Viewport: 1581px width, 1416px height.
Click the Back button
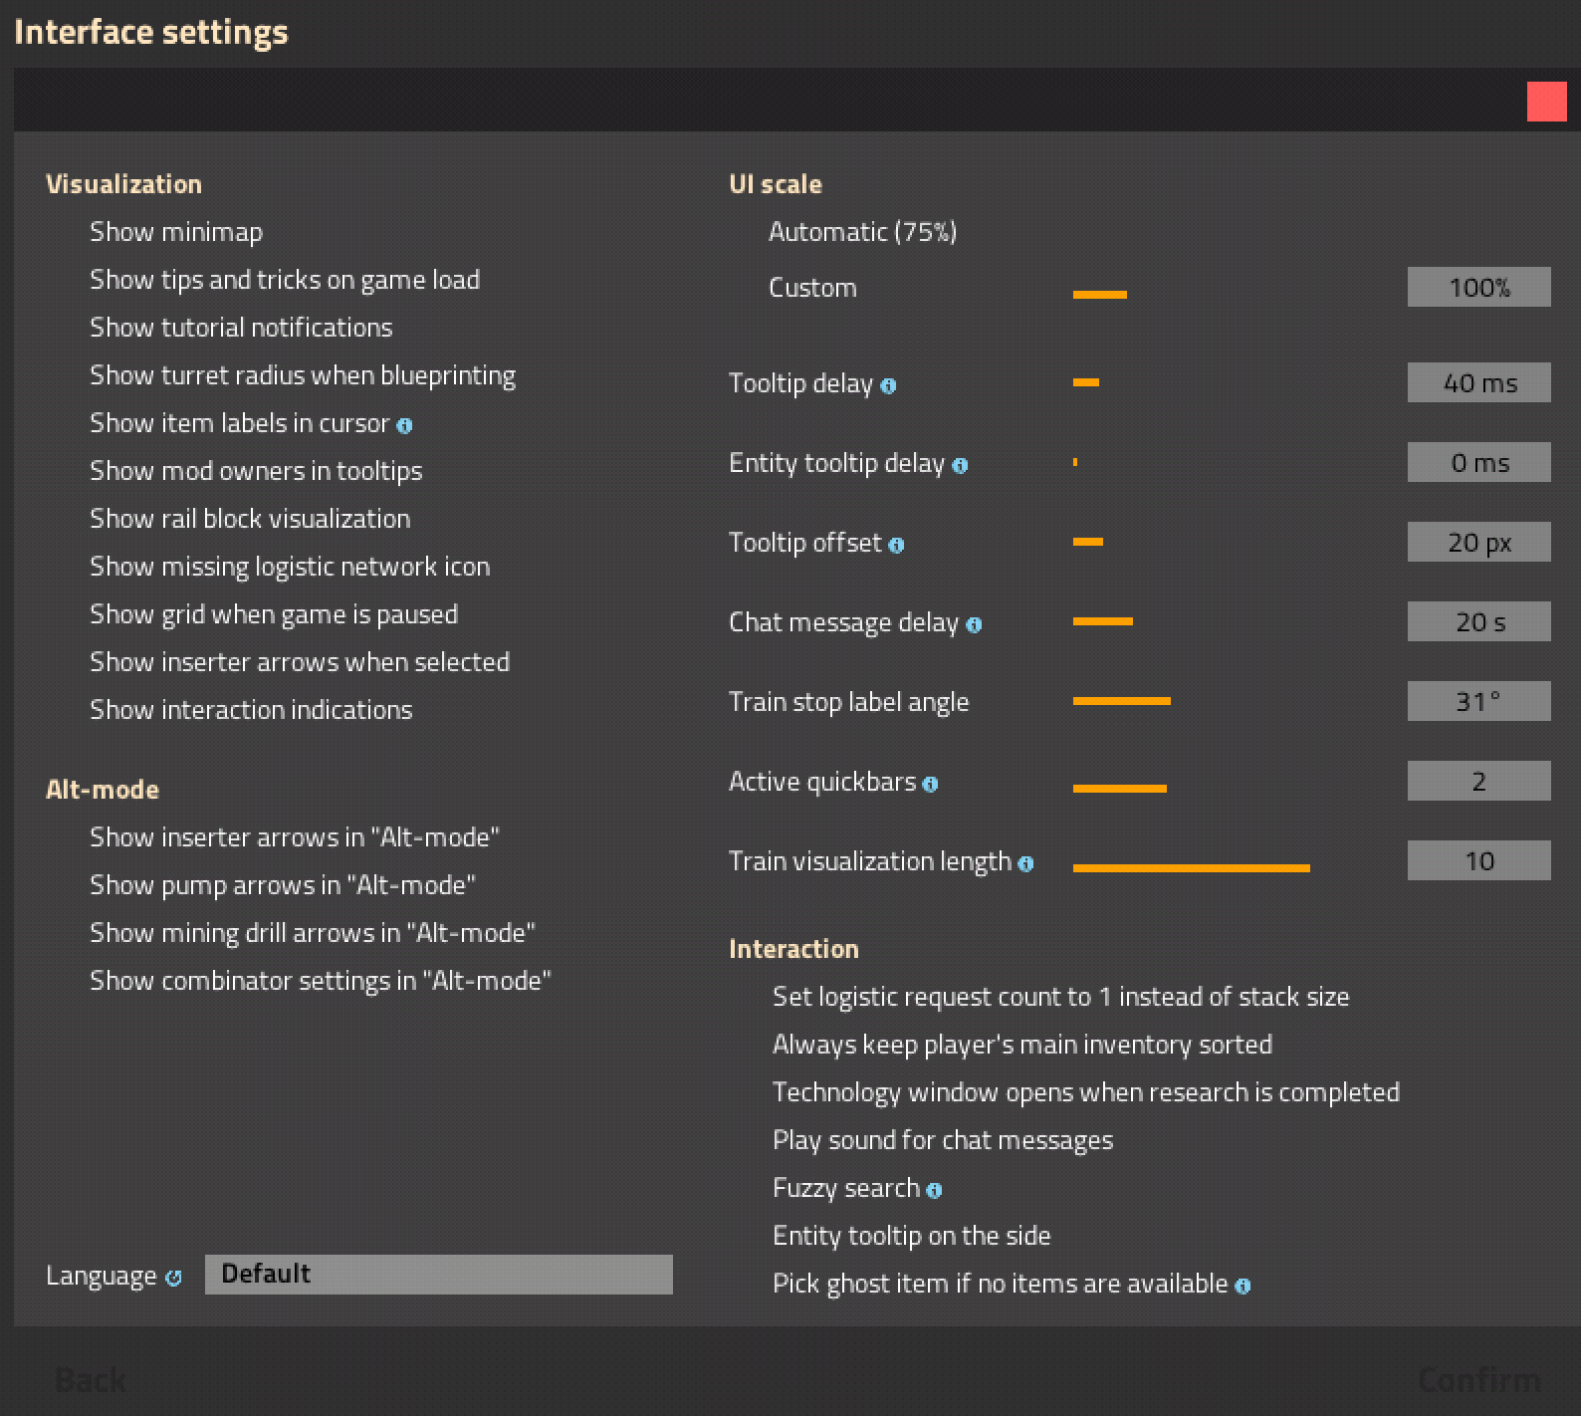(x=91, y=1380)
